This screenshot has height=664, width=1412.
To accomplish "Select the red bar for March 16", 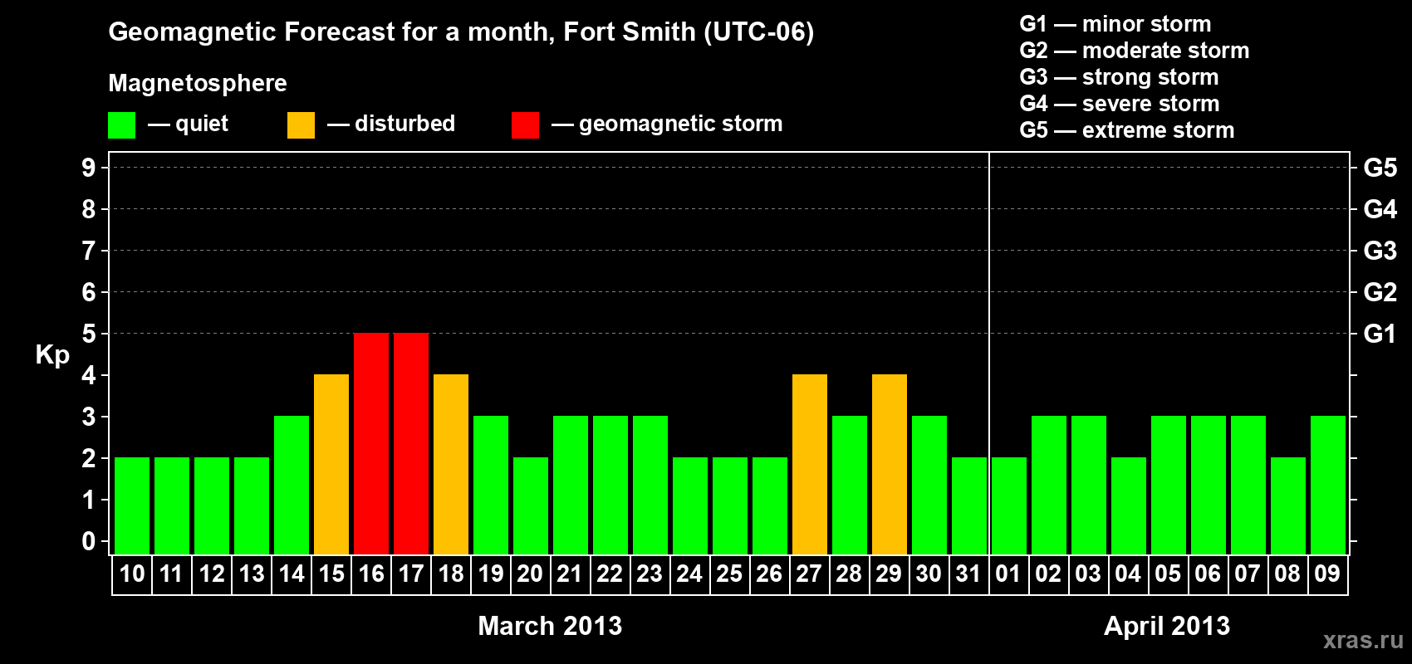I will pyautogui.click(x=371, y=443).
